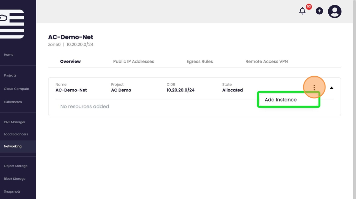Screen dimensions: 356x199
Task: Select the Overview tab
Action: pyautogui.click(x=70, y=61)
